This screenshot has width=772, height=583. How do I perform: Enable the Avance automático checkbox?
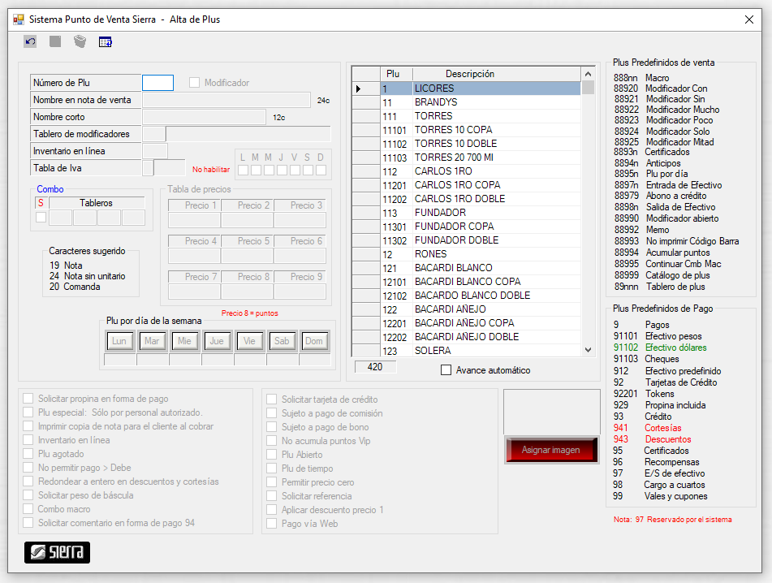446,370
